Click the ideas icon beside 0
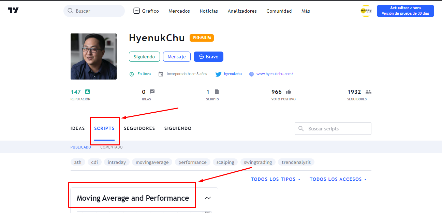 [152, 91]
